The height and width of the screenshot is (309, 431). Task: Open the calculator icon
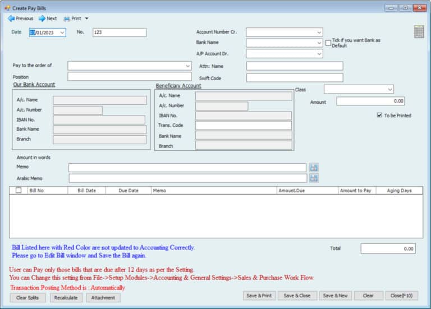(x=419, y=32)
